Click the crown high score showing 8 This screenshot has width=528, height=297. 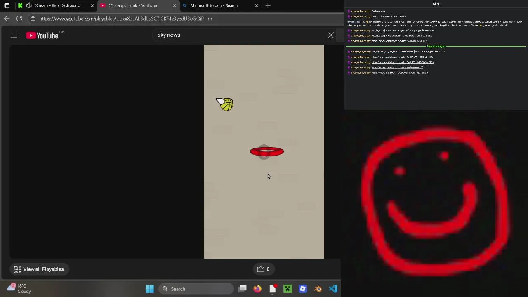click(263, 269)
